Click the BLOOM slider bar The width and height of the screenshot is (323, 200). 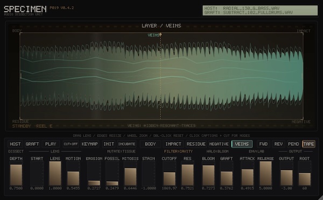coord(208,174)
